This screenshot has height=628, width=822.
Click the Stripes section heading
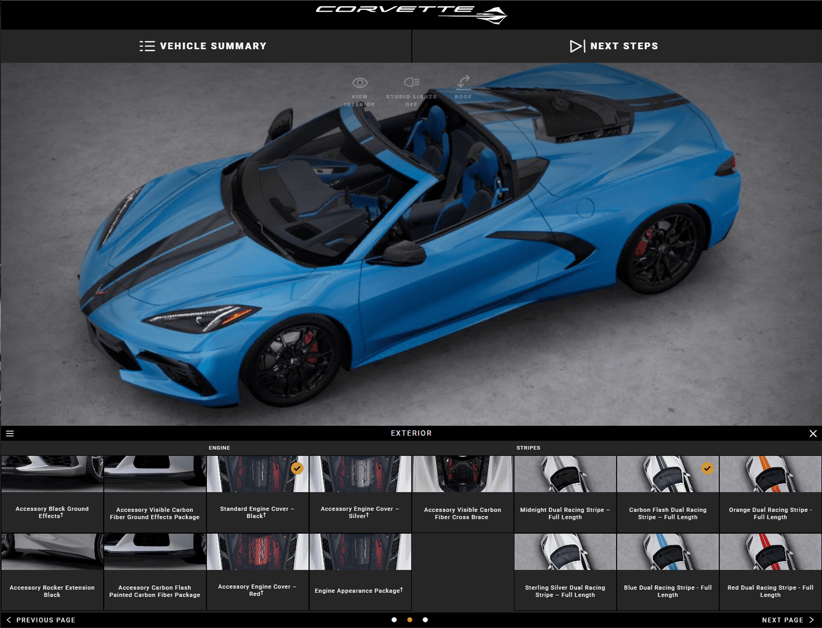pos(528,448)
